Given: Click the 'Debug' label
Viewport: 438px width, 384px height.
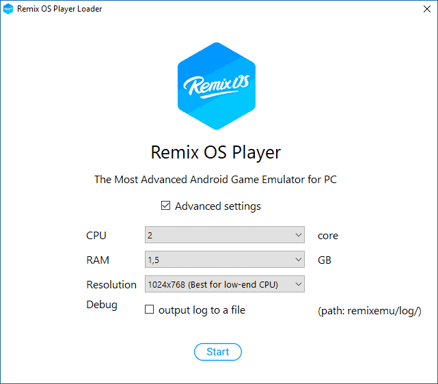Looking at the screenshot, I should [102, 305].
